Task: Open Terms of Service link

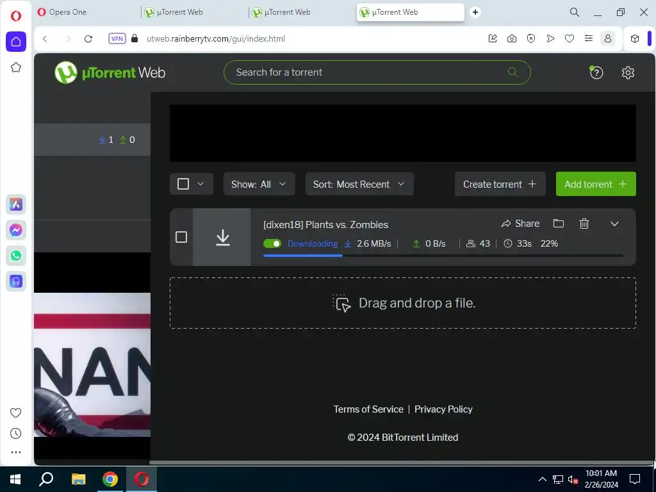Action: click(x=368, y=409)
